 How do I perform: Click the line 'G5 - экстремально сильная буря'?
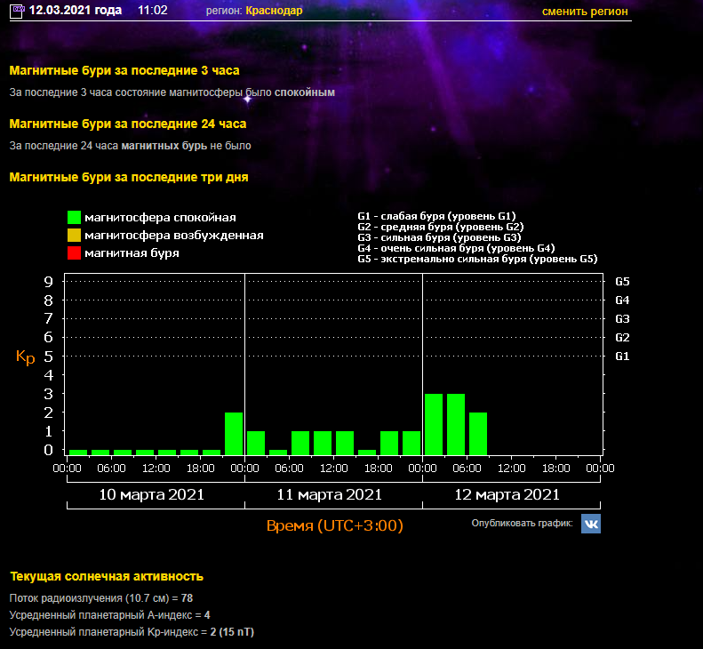click(477, 259)
